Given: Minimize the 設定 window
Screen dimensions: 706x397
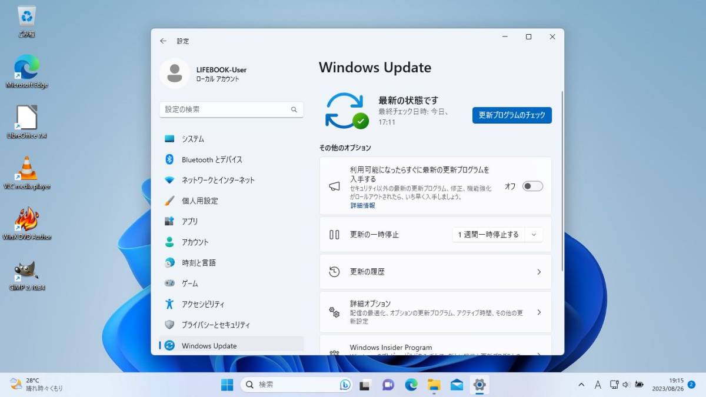Looking at the screenshot, I should pos(505,36).
